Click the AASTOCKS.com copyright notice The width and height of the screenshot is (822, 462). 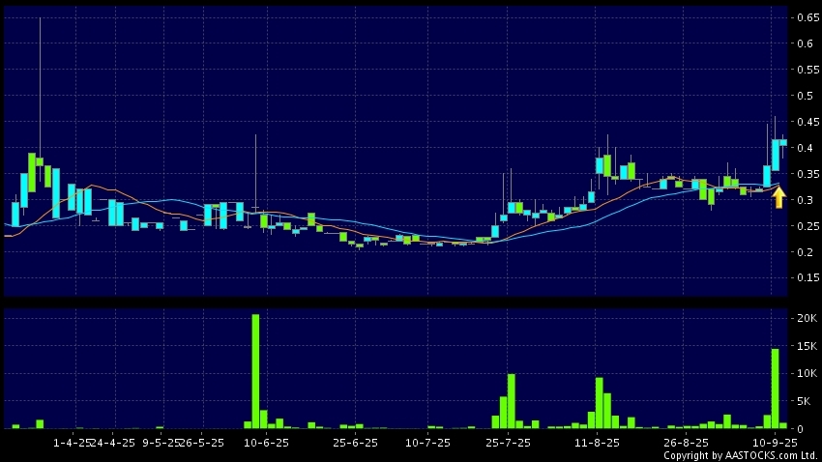(x=742, y=455)
